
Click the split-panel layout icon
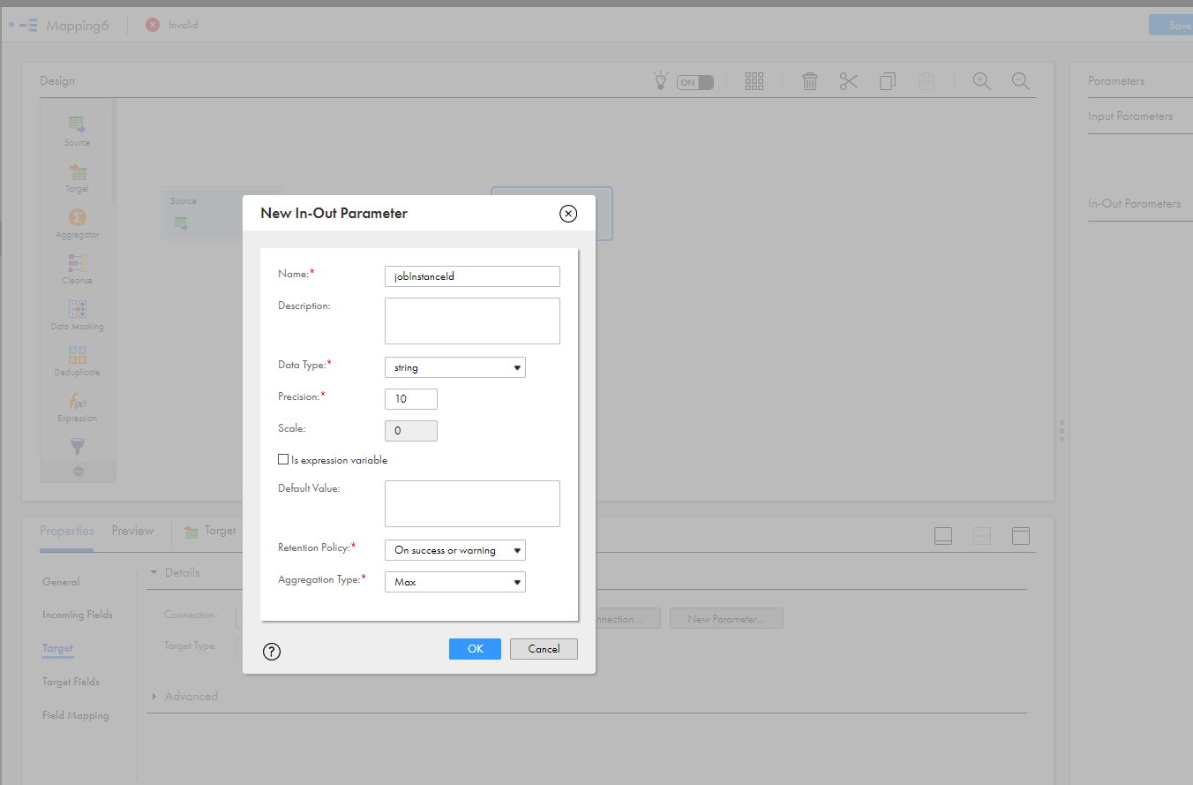982,536
